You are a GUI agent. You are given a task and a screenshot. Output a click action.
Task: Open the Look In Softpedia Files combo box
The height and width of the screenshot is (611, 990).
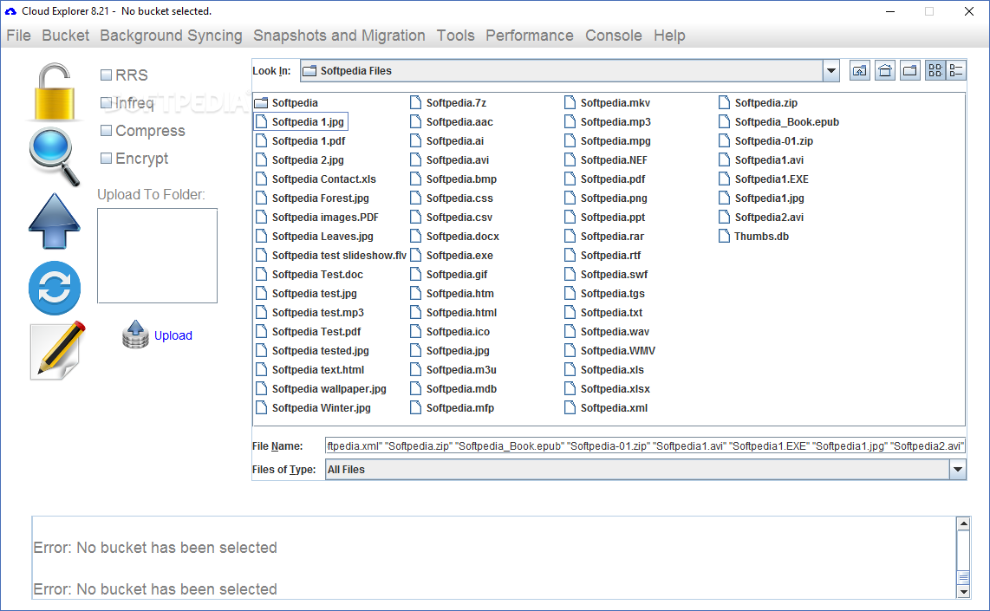[570, 71]
